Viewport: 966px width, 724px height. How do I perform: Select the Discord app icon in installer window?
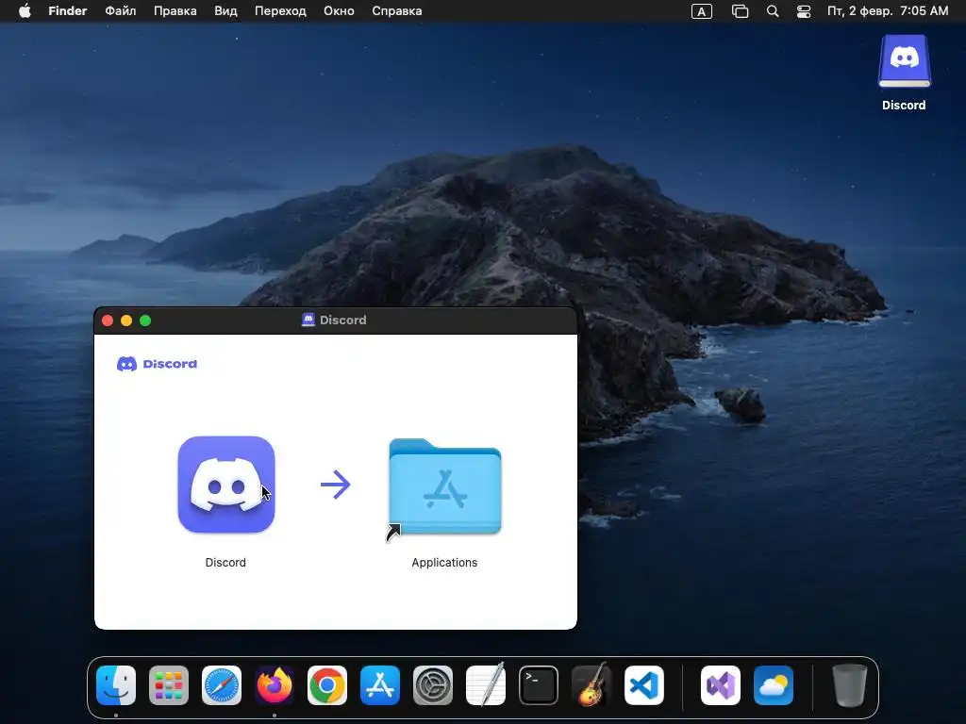pos(226,485)
